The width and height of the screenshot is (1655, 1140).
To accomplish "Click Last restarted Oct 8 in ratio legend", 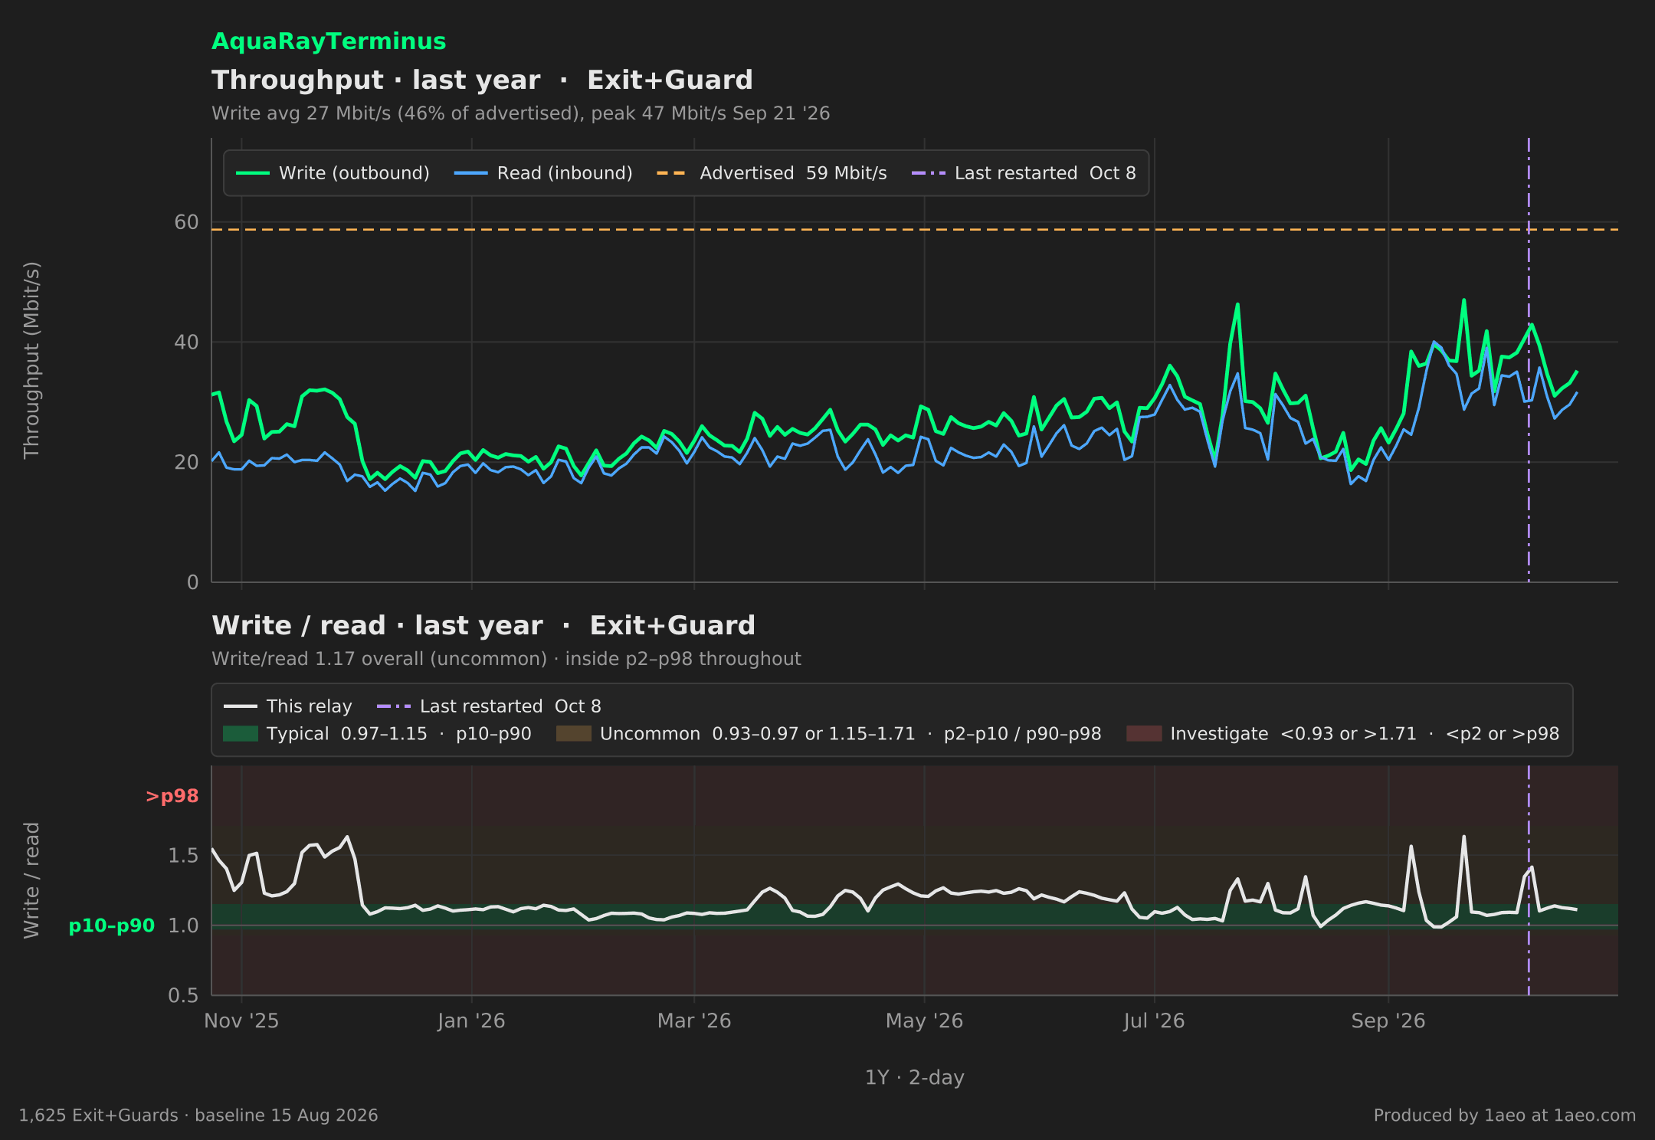I will [489, 706].
